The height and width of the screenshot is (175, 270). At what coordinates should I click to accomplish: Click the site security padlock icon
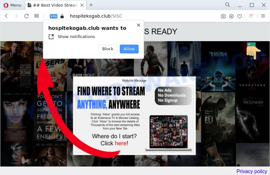tap(62, 16)
